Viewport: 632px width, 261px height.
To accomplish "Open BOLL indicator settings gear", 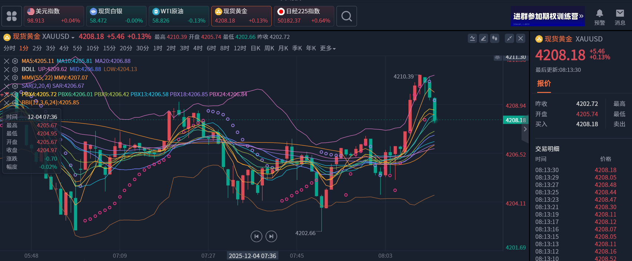I will 15,69.
